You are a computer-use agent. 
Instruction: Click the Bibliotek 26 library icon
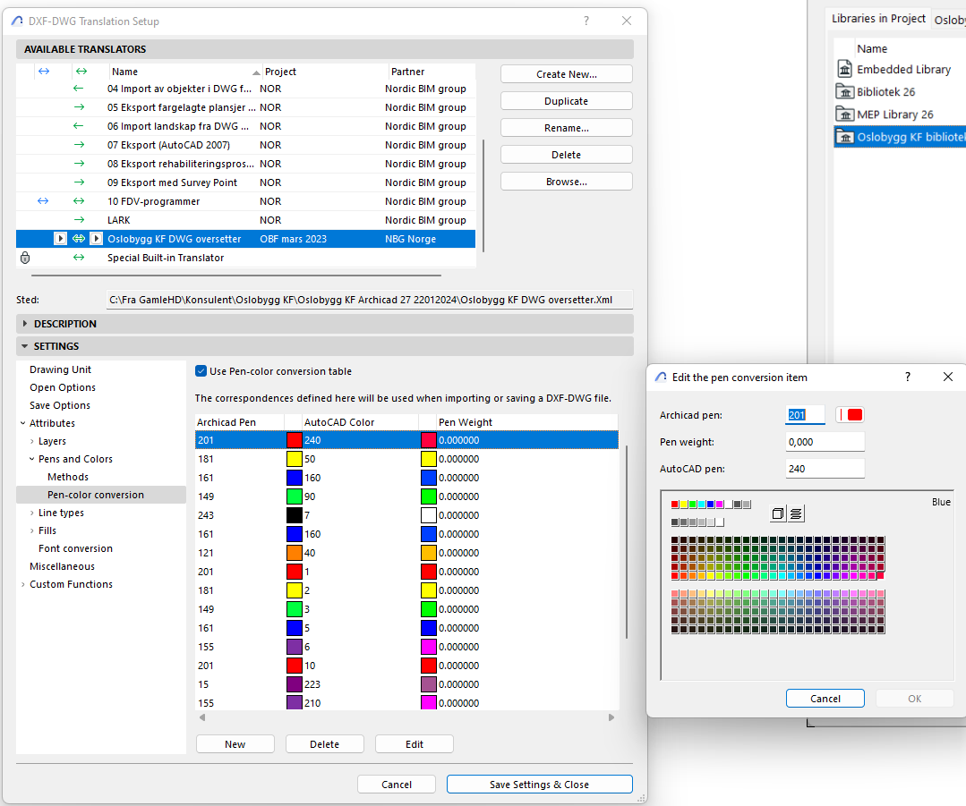point(844,92)
